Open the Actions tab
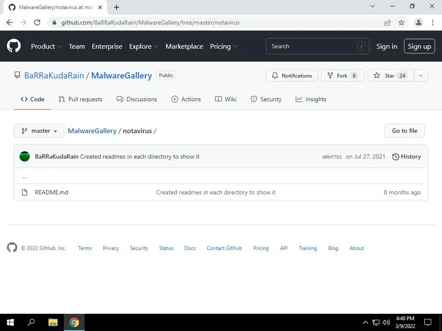 tap(186, 99)
